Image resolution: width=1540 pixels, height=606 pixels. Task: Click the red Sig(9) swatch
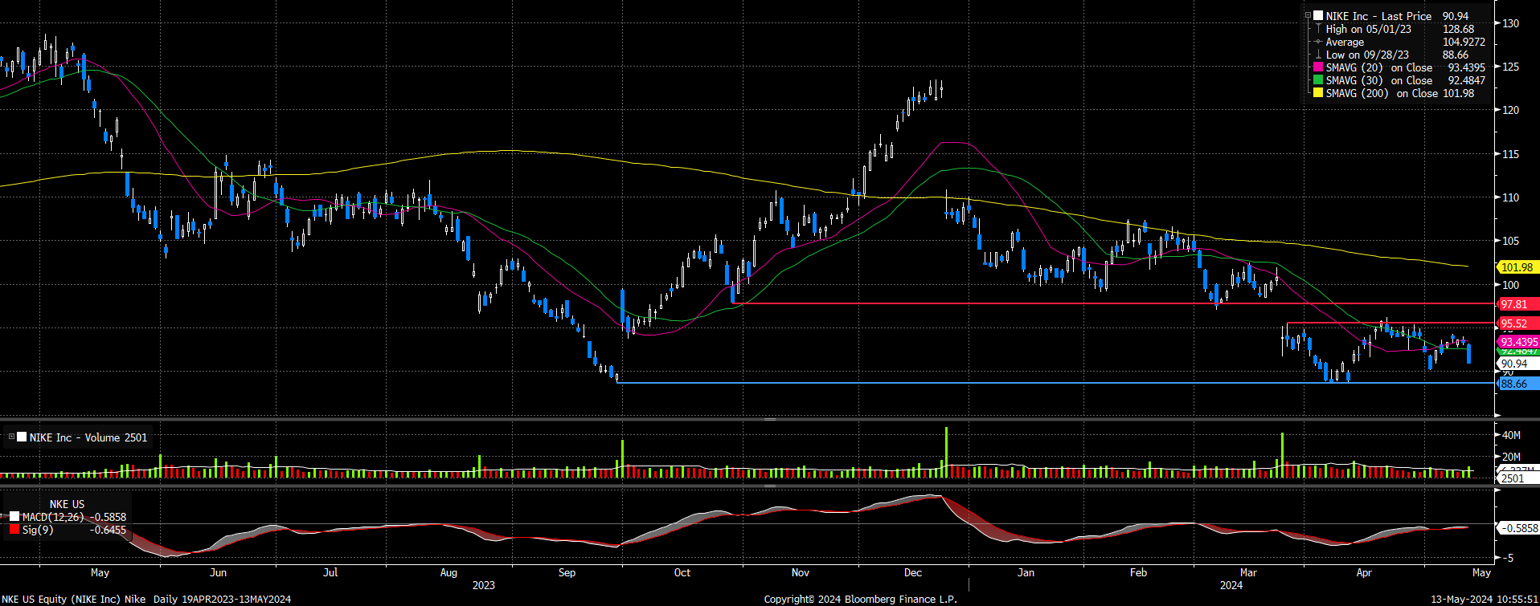(x=14, y=530)
